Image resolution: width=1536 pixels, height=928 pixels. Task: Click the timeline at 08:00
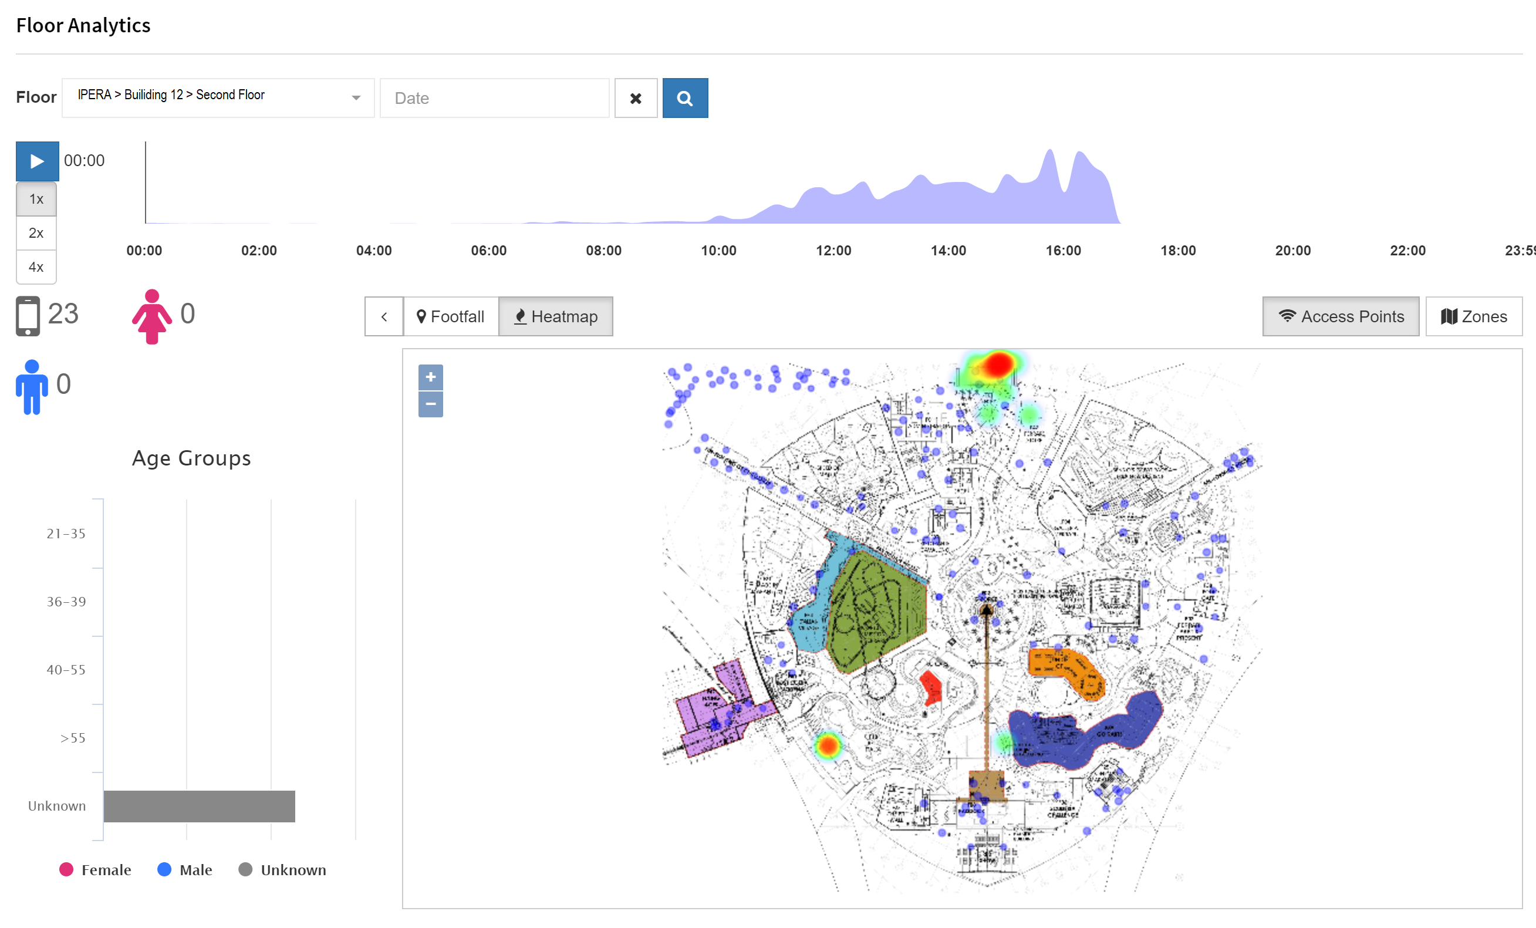pyautogui.click(x=603, y=251)
